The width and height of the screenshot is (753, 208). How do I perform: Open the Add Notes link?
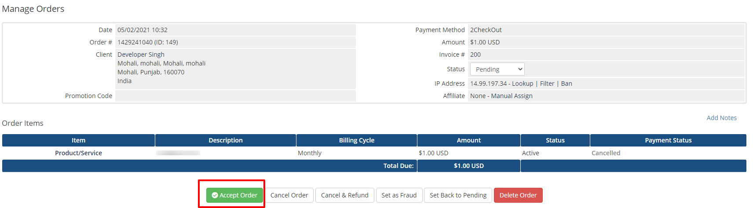point(721,118)
